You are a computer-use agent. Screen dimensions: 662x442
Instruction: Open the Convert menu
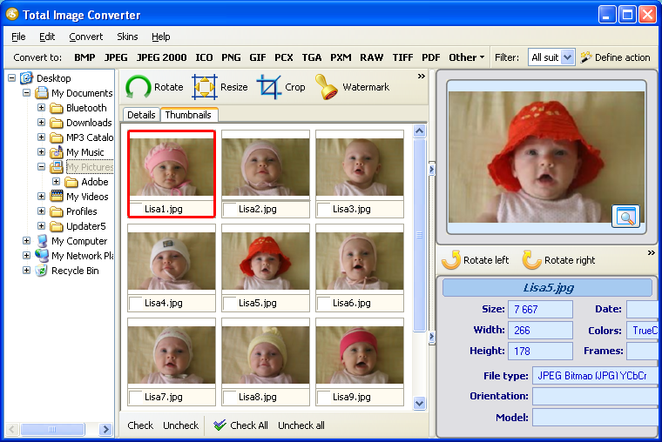86,37
